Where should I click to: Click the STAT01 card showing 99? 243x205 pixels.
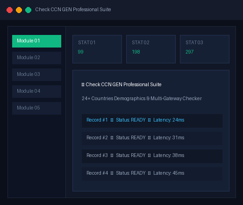click(97, 49)
